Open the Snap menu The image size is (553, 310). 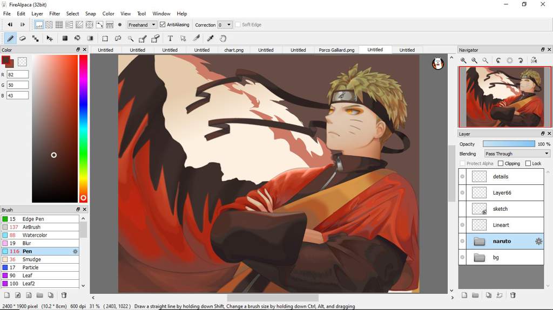coord(90,13)
